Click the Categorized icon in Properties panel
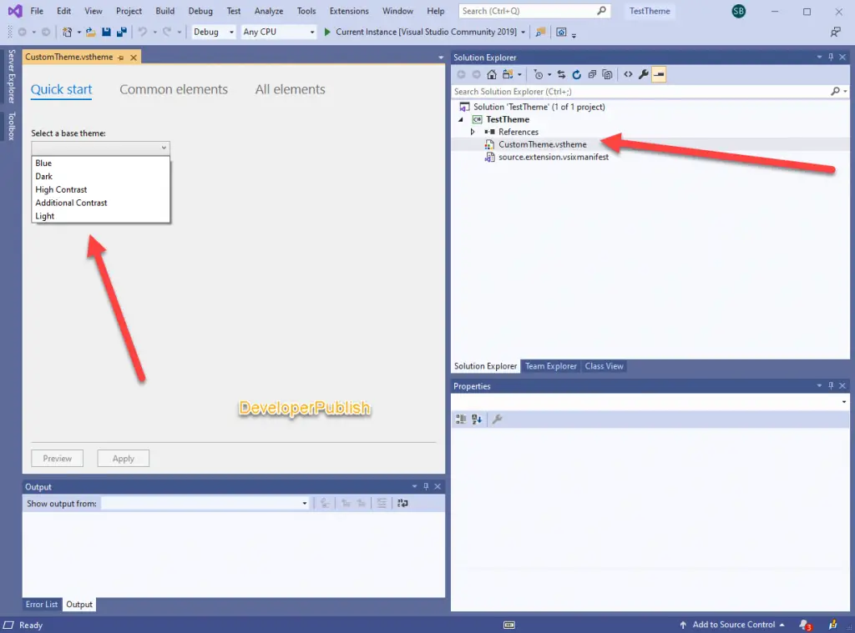Viewport: 855px width, 633px height. point(461,419)
